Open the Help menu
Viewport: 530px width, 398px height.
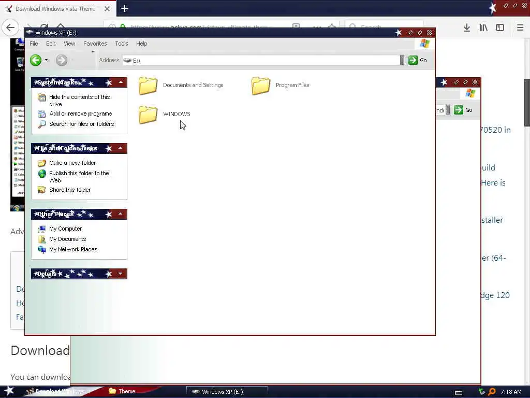pyautogui.click(x=142, y=44)
